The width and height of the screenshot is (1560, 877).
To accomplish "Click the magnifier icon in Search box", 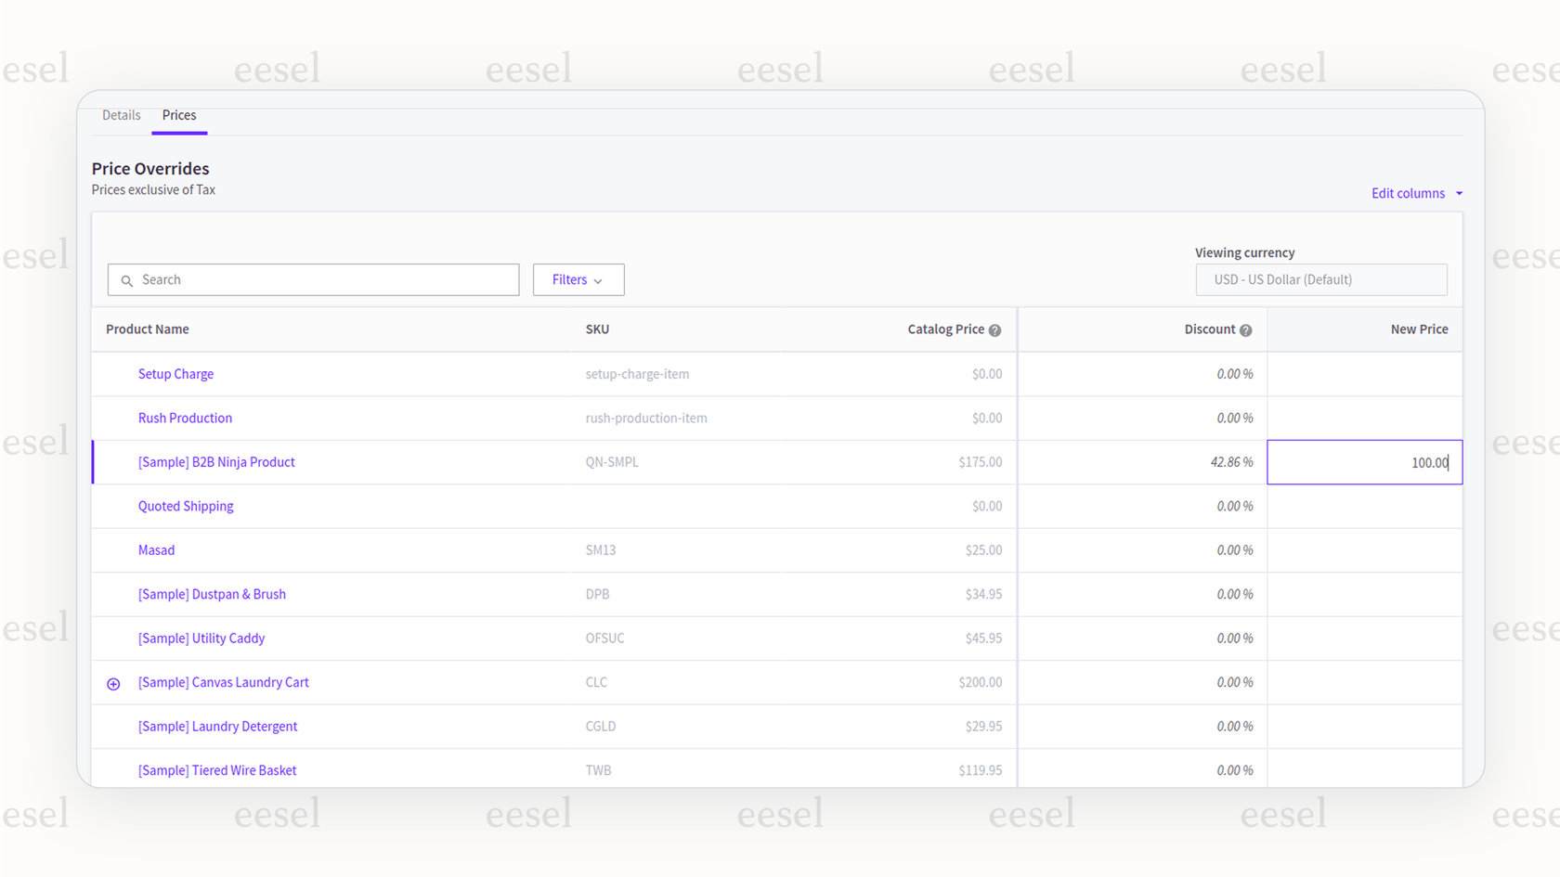I will [127, 280].
